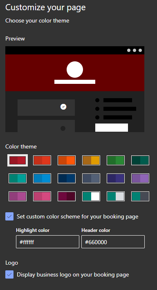Select the magenta-purple color theme swatch

(x=18, y=196)
